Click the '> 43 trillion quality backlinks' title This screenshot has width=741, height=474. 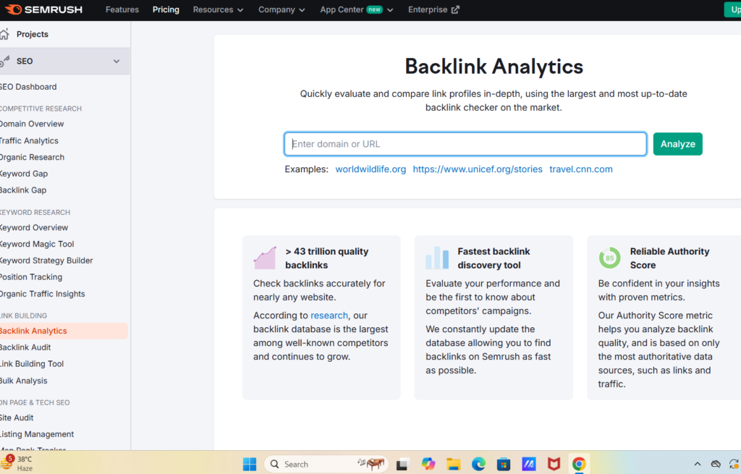[326, 258]
